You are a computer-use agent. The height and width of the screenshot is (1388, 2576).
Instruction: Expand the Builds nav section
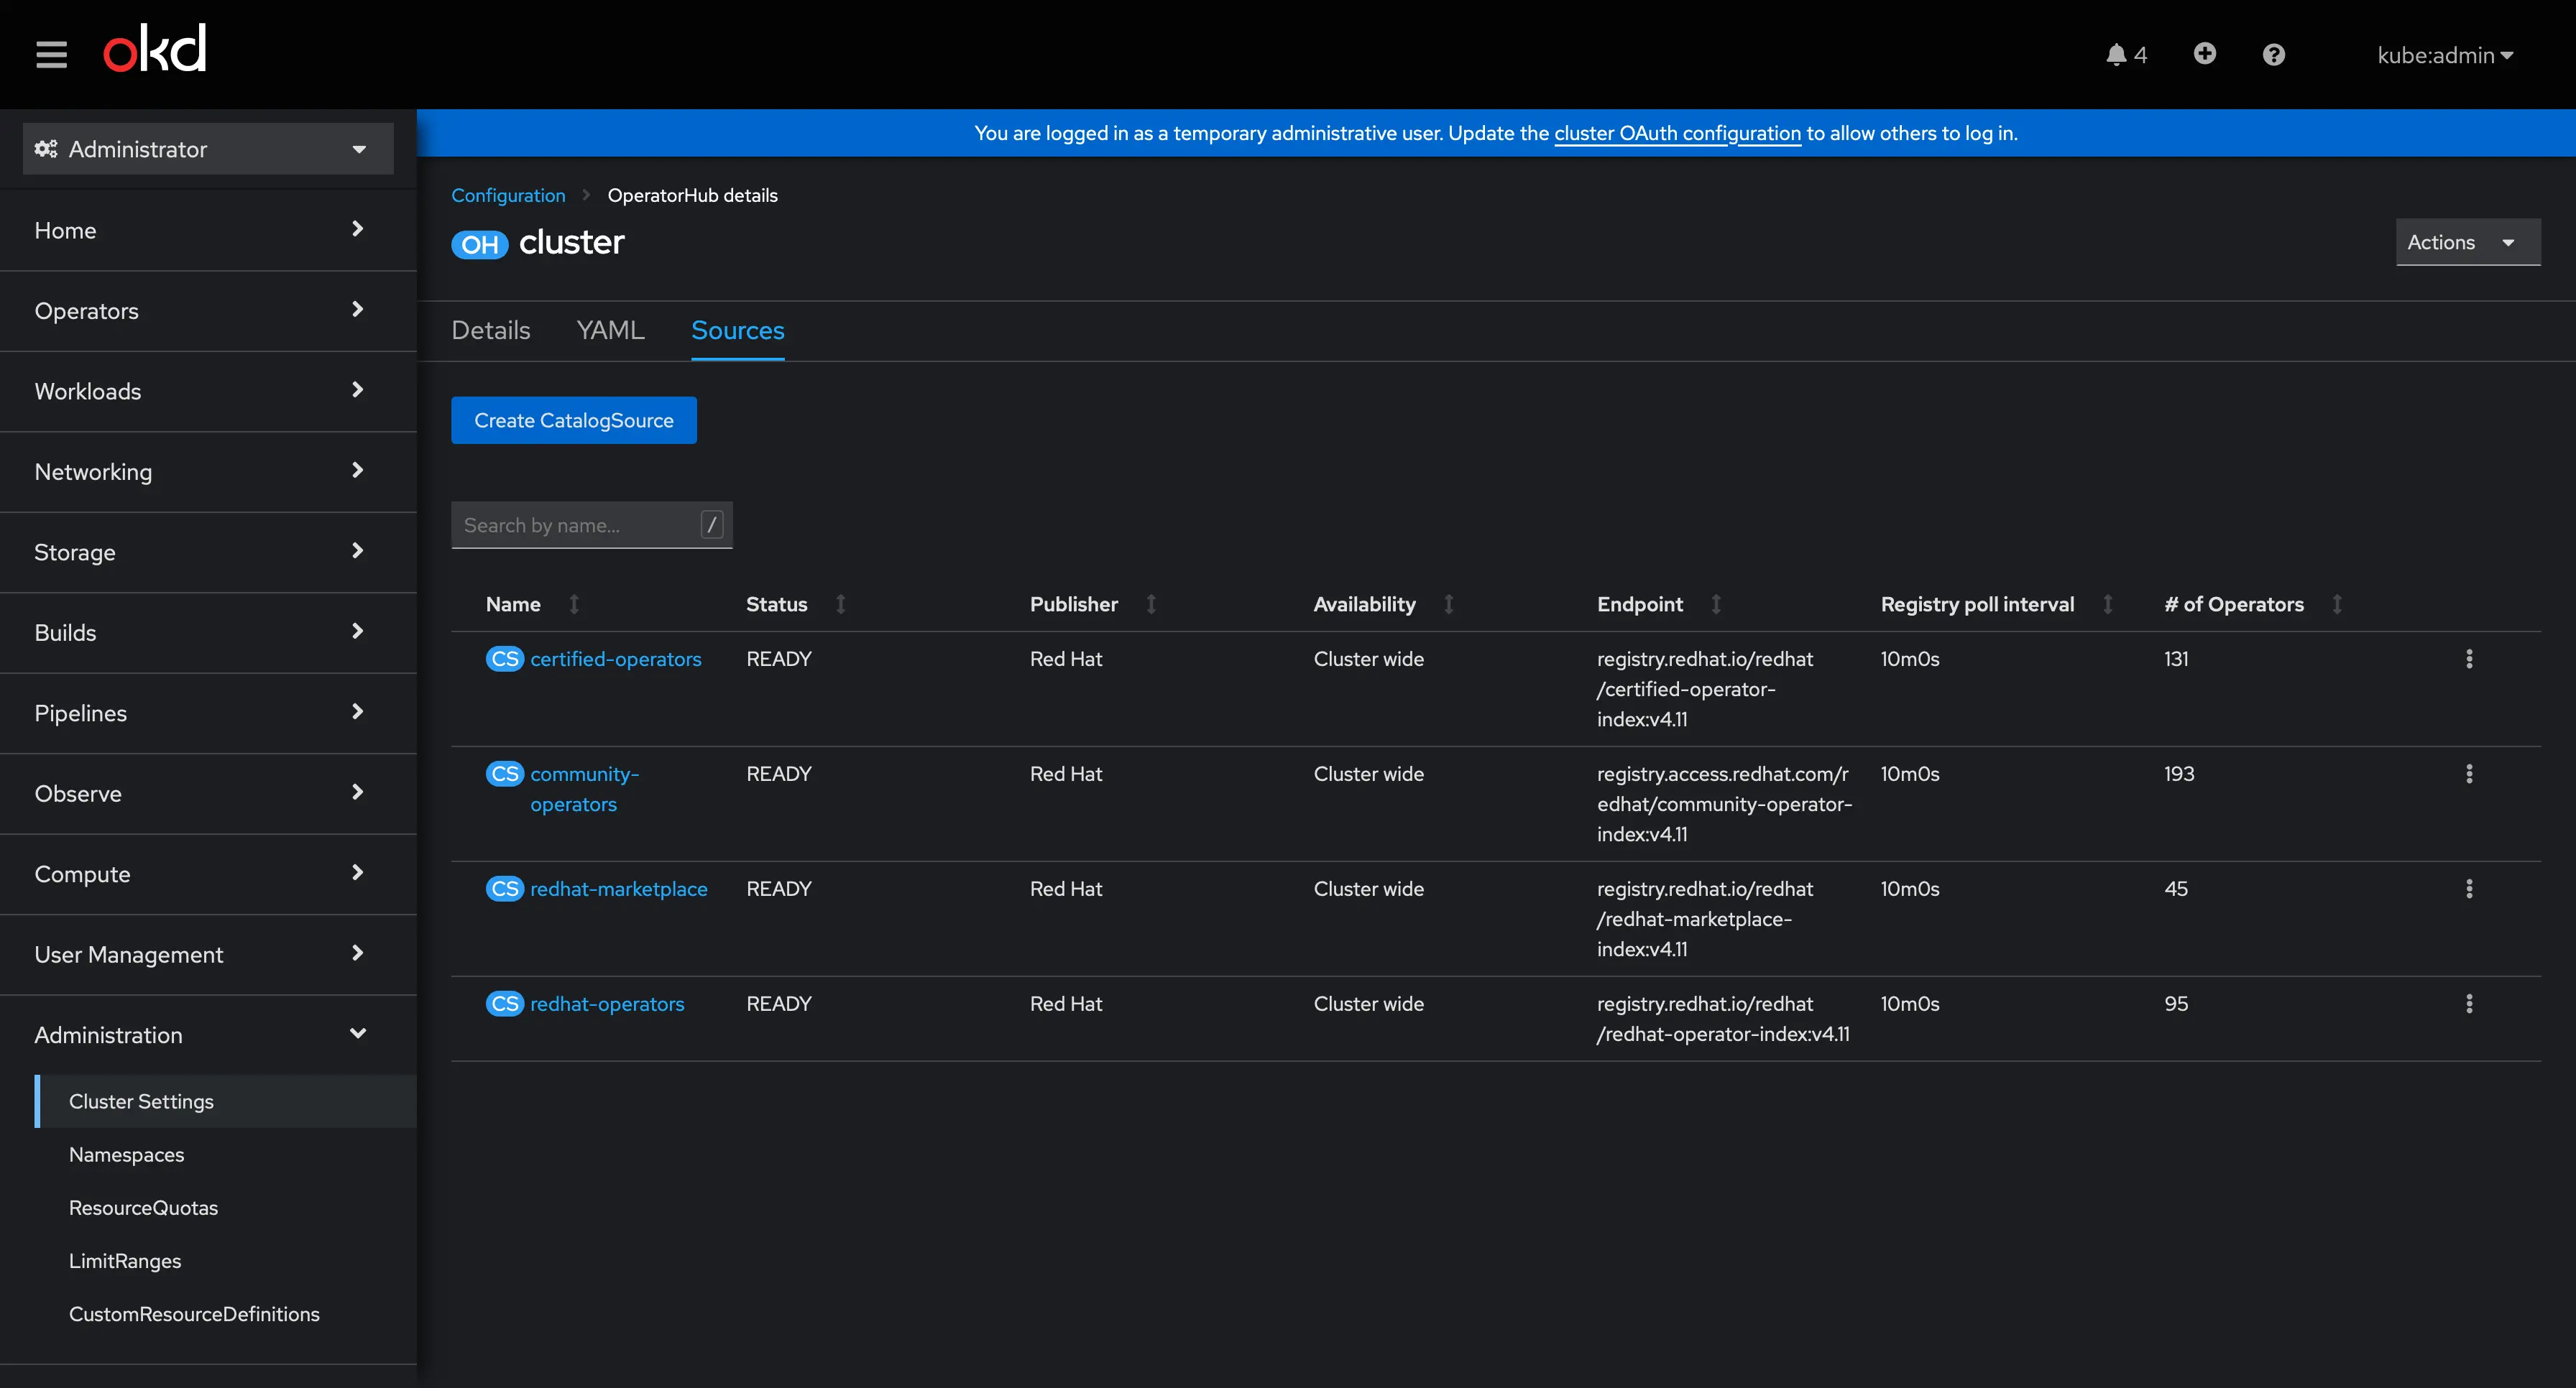(x=208, y=632)
